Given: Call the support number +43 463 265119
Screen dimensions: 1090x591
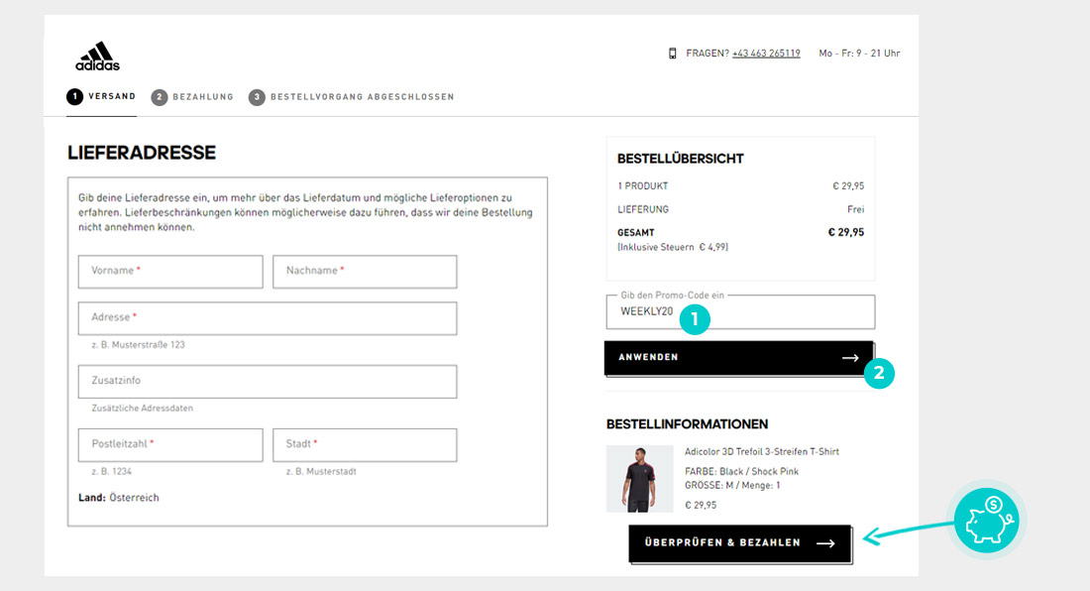Looking at the screenshot, I should click(x=766, y=54).
